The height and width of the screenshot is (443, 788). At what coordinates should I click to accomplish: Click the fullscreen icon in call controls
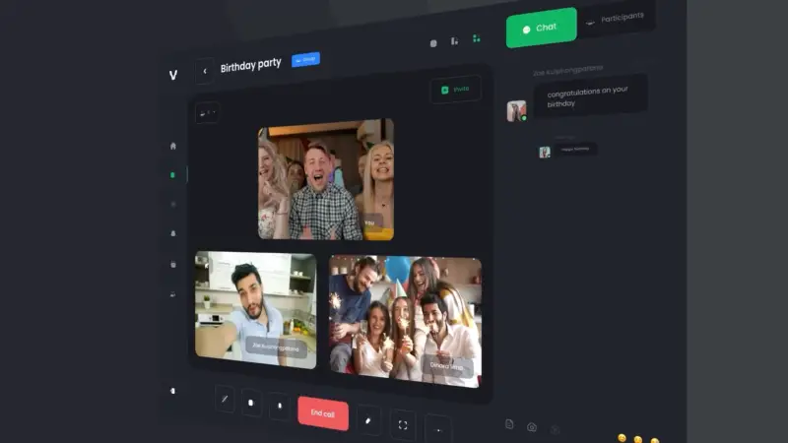403,424
